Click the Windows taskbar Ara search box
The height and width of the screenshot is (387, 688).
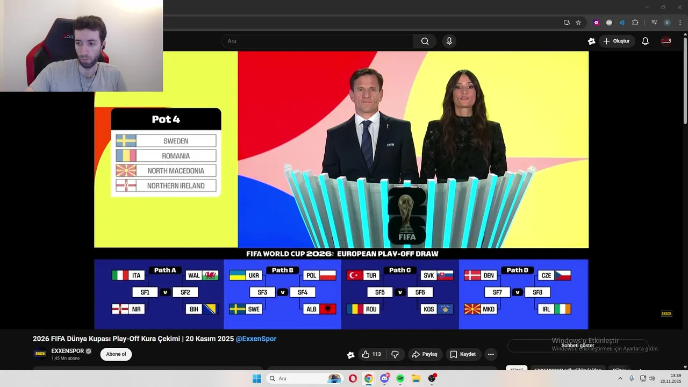pyautogui.click(x=305, y=378)
